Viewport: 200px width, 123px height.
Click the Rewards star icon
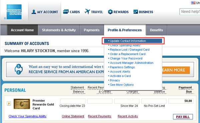pos(110,12)
